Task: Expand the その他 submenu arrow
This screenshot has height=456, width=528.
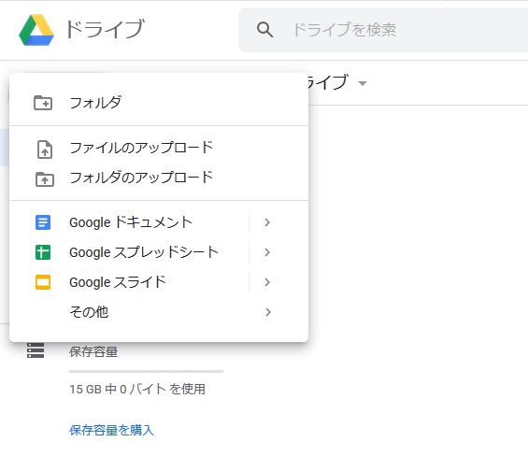Action: click(268, 312)
